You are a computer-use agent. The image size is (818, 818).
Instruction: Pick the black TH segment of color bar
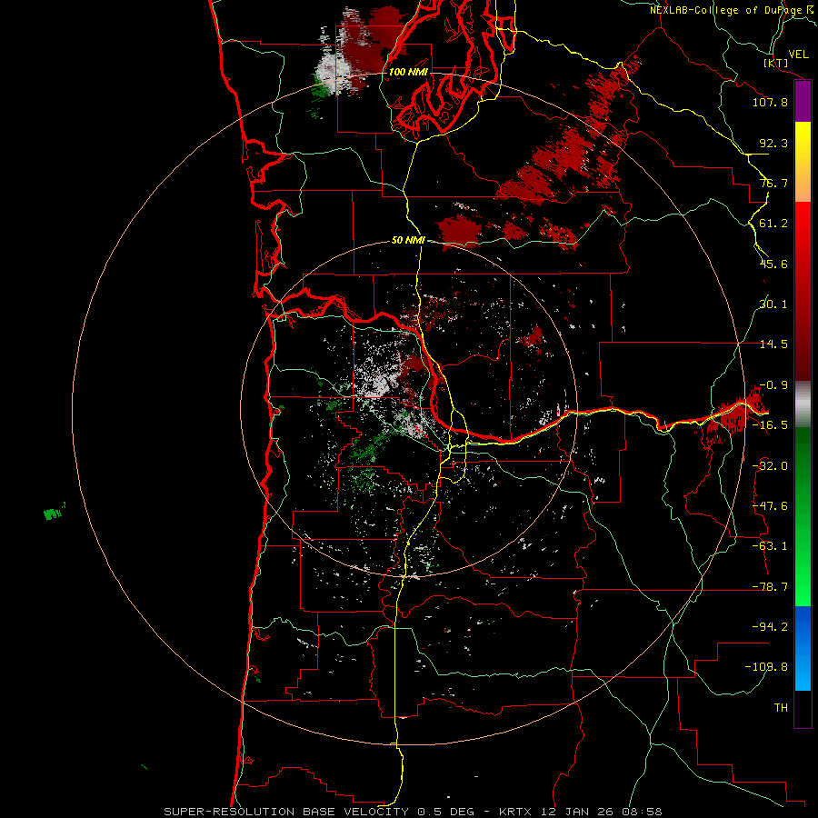point(803,708)
